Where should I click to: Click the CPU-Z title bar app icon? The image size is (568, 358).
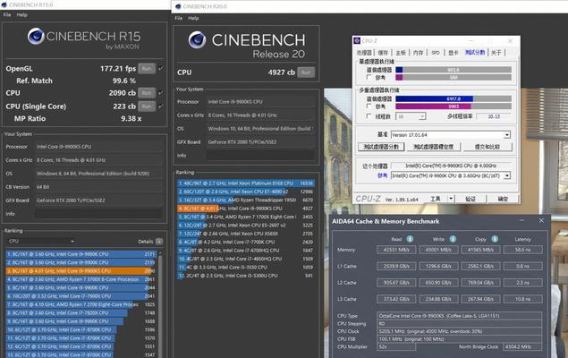pyautogui.click(x=357, y=40)
